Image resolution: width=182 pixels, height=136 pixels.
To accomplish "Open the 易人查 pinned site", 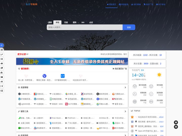I will (x=26, y=78).
